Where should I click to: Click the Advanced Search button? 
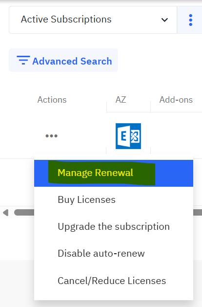[x=63, y=60]
